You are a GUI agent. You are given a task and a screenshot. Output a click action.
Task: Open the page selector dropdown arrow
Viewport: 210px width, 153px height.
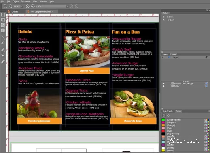[67, 6]
